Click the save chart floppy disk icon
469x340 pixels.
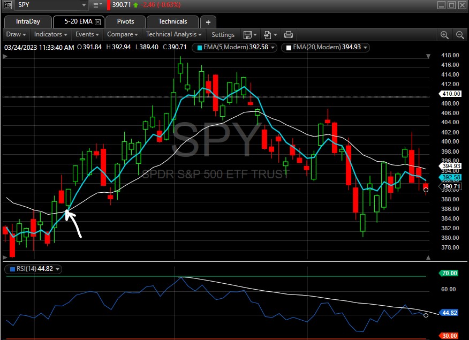247,35
